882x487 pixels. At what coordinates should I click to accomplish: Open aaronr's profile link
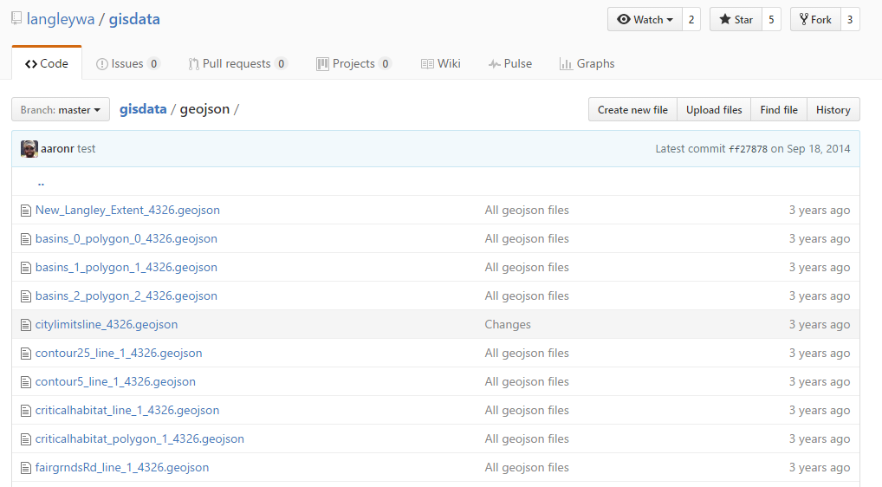tap(57, 149)
